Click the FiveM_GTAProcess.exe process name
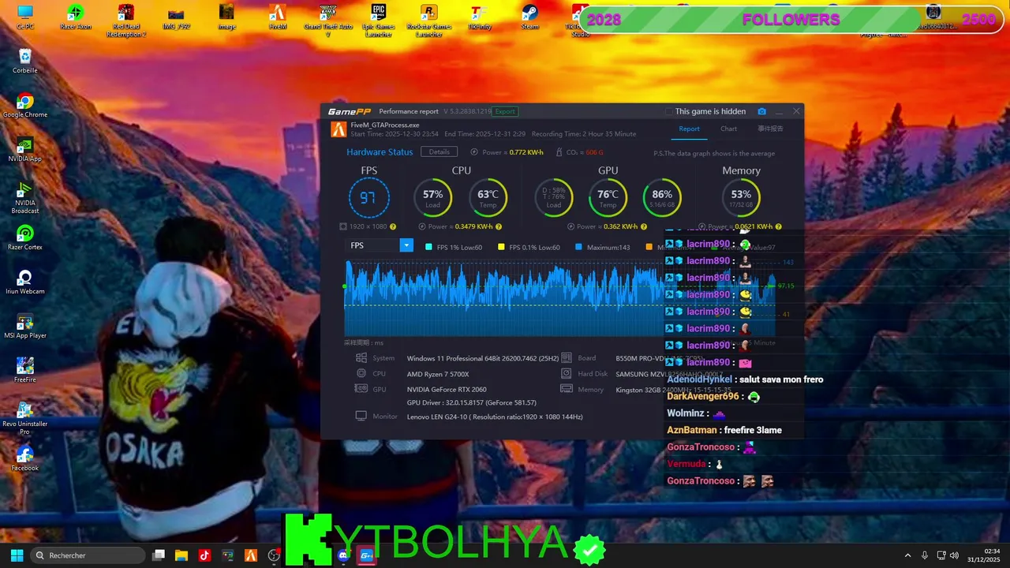1010x568 pixels. click(385, 125)
